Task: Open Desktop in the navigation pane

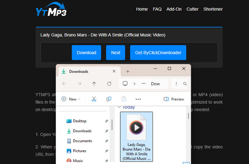Action: [80, 121]
